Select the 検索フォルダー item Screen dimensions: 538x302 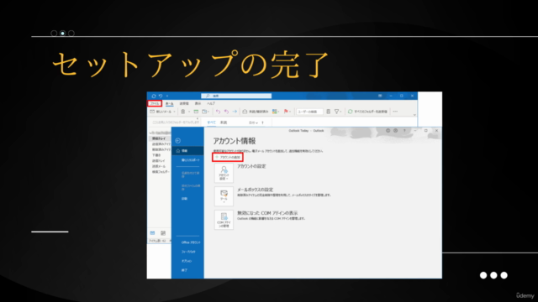pyautogui.click(x=161, y=171)
